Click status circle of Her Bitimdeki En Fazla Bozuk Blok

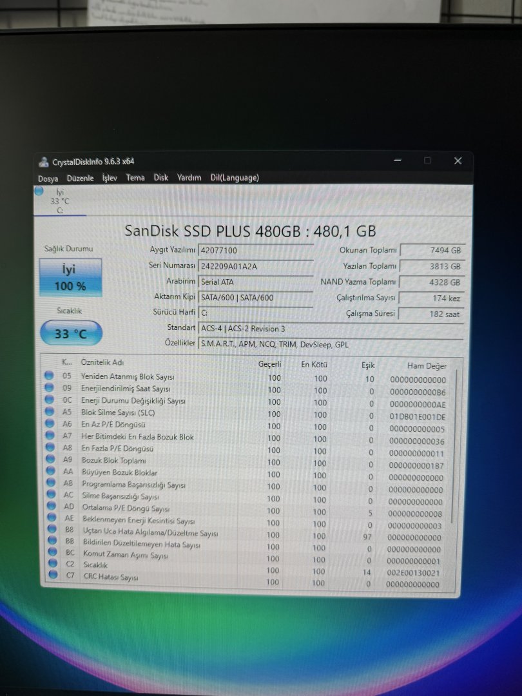(50, 436)
